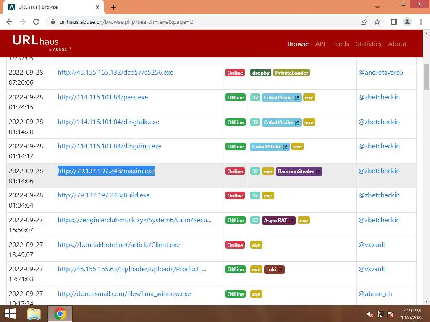Viewport: 430px width, 322px height.
Task: Open @zbetcheckin in Build.exe row
Action: [x=379, y=195]
